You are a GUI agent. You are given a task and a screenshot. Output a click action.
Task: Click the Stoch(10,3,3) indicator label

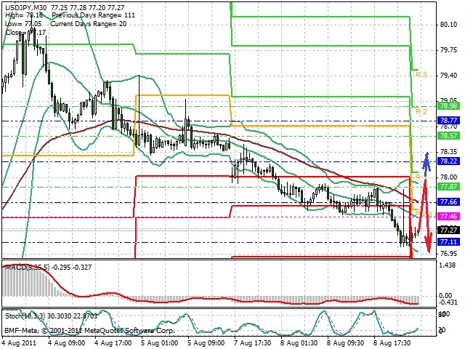pos(25,316)
